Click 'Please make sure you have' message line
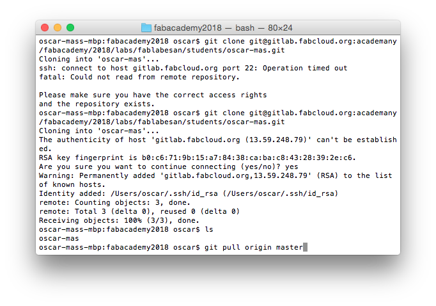Viewport: 436px width, 306px height. click(153, 95)
